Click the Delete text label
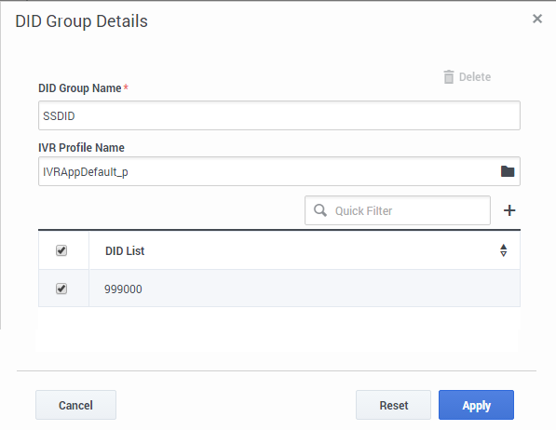Image resolution: width=556 pixels, height=430 pixels. (475, 77)
